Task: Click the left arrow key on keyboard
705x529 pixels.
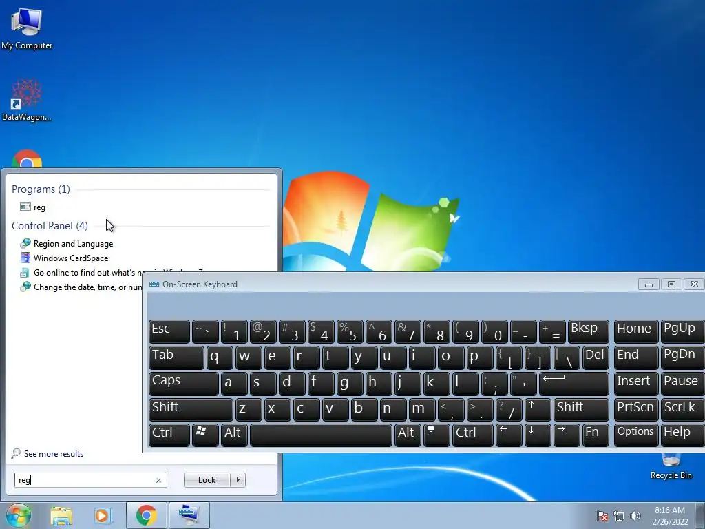Action: tap(509, 435)
